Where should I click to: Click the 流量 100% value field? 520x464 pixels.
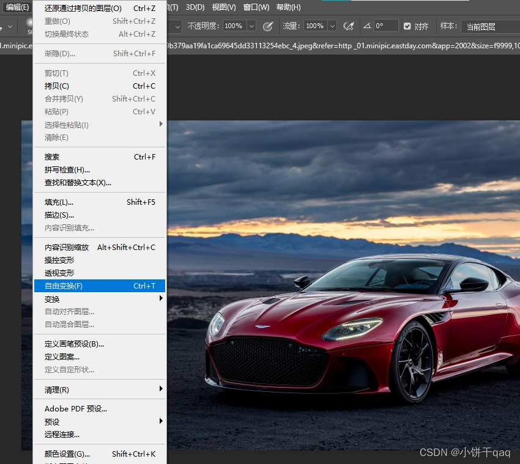[316, 26]
